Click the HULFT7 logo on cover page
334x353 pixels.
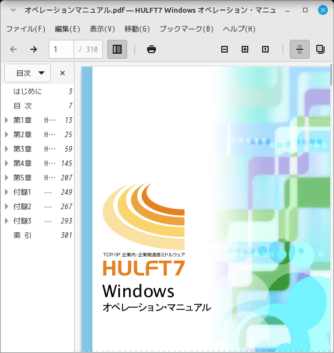point(144,268)
